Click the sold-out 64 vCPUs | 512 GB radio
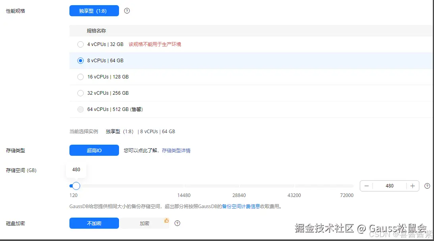This screenshot has height=241, width=434. [81, 109]
